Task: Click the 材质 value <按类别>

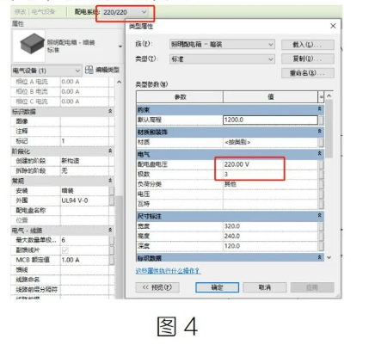Action: [x=270, y=142]
